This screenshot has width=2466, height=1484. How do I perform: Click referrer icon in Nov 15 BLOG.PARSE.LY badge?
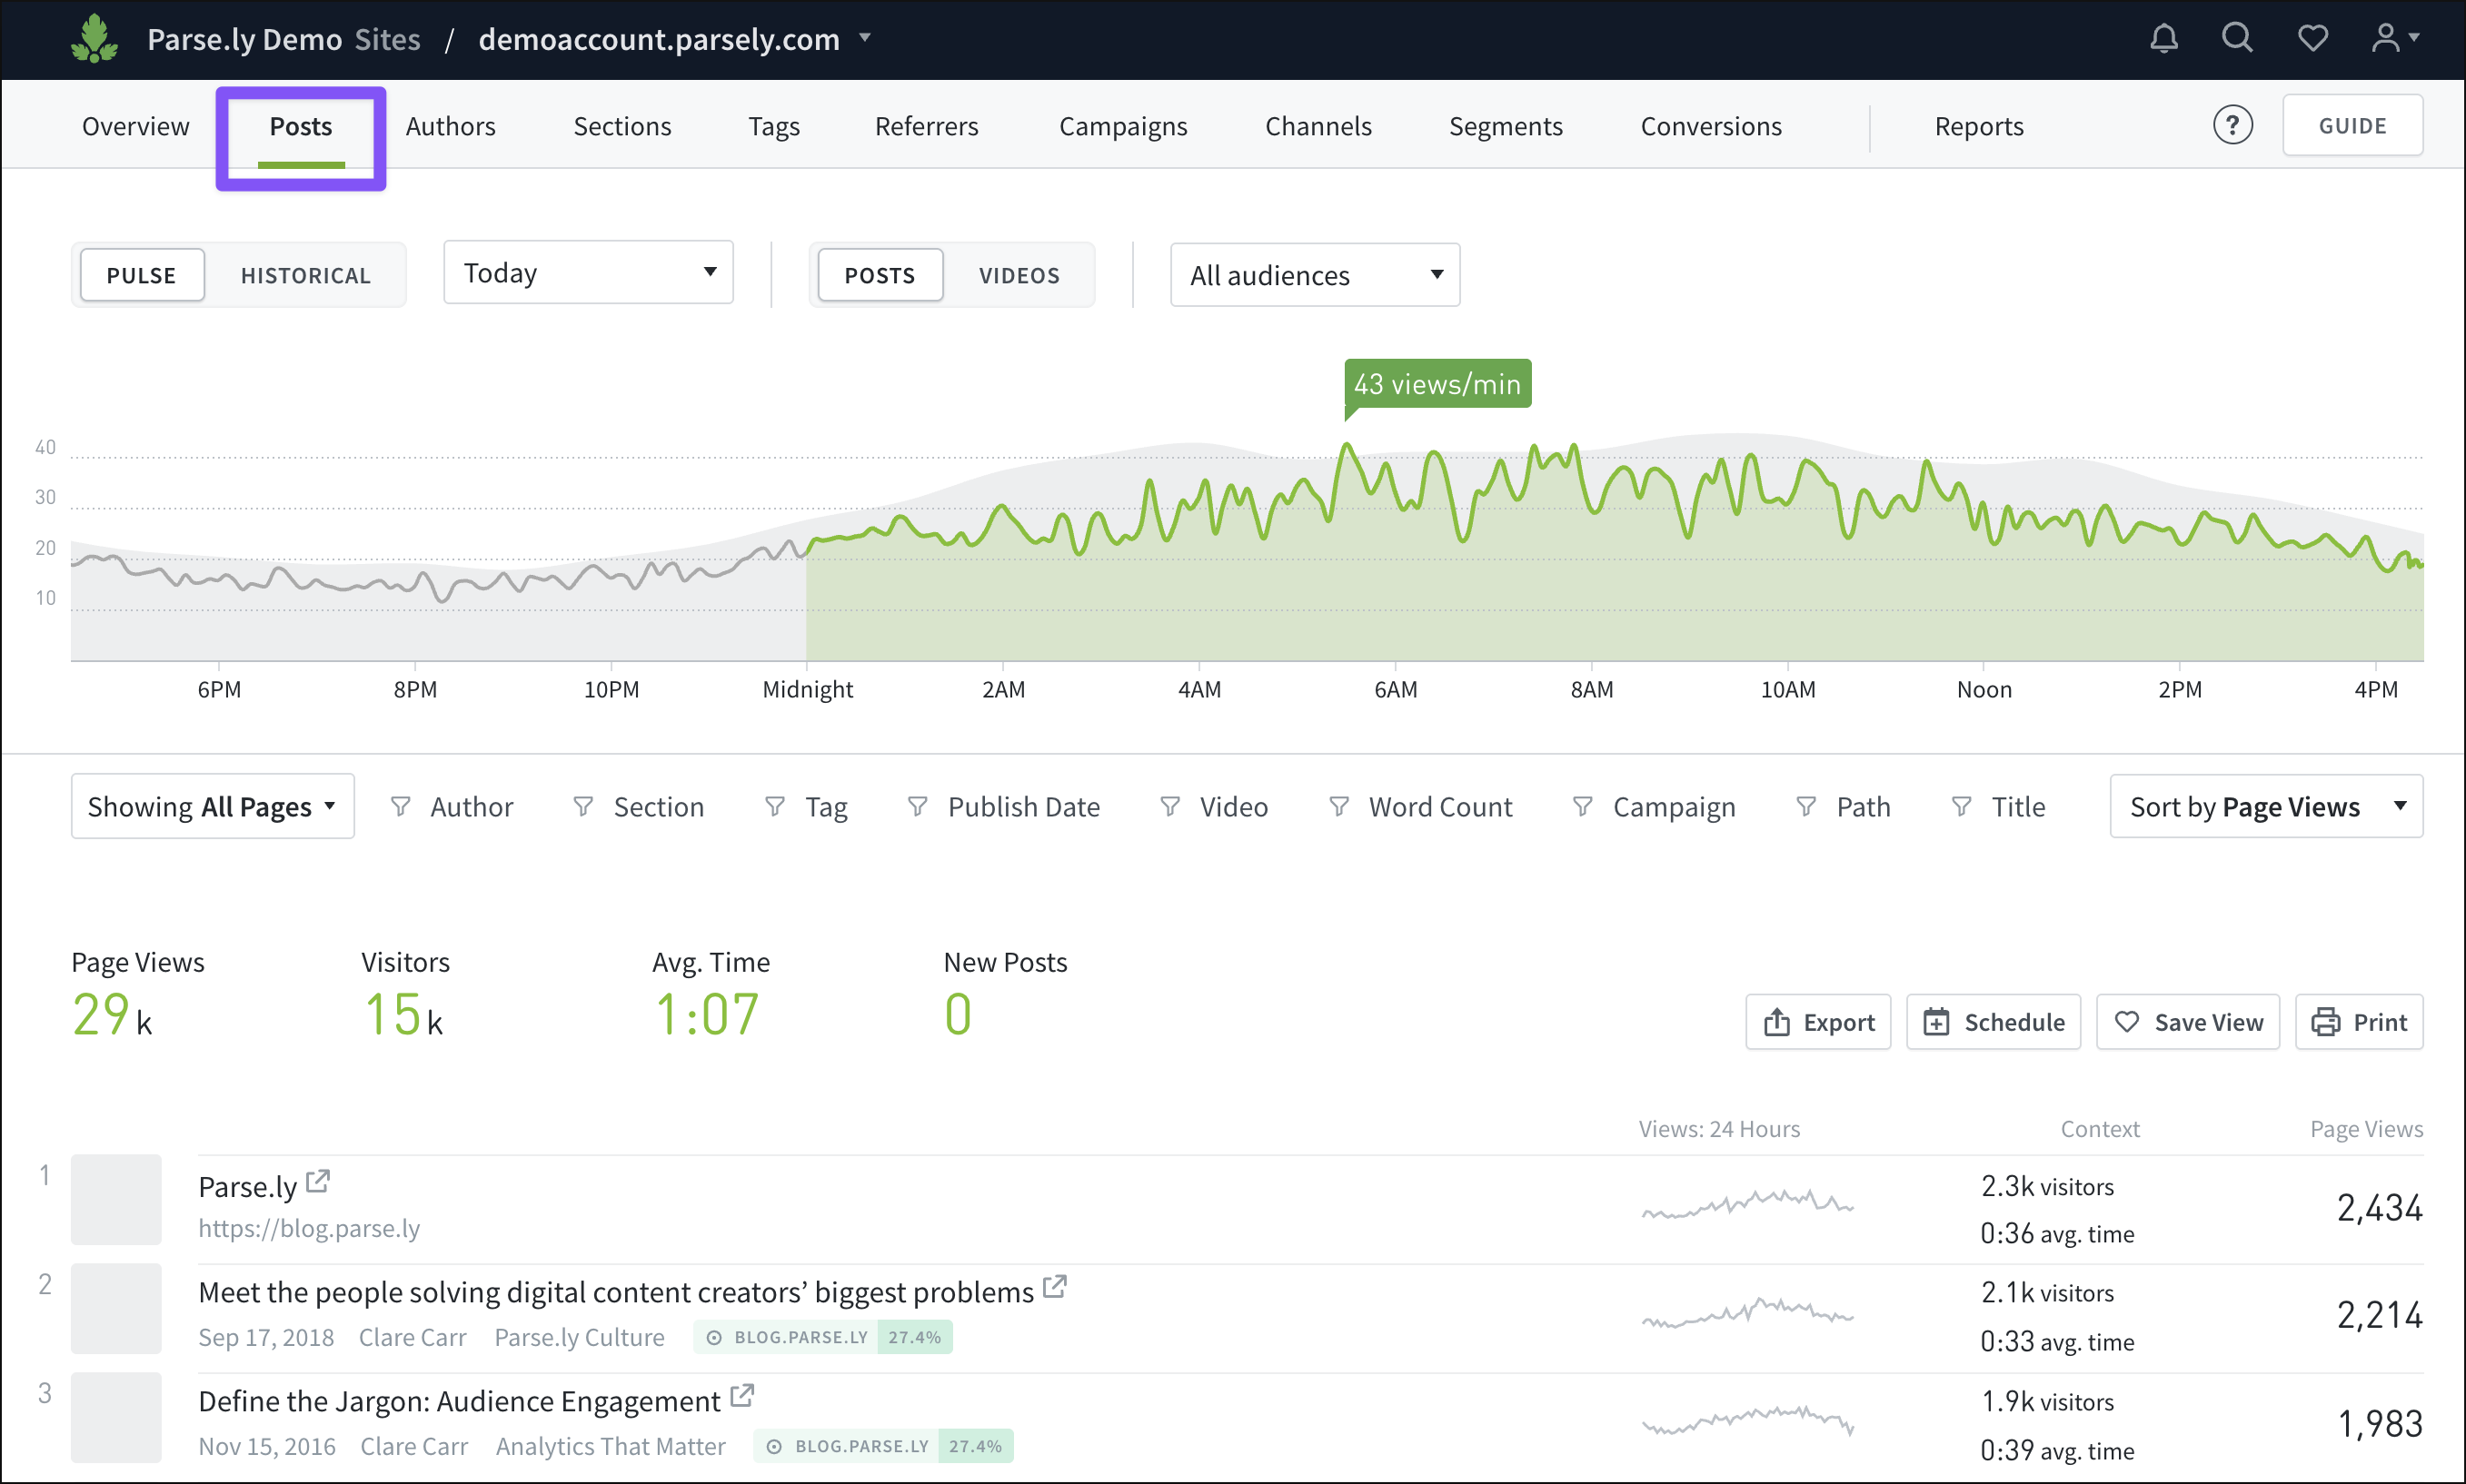point(774,1446)
